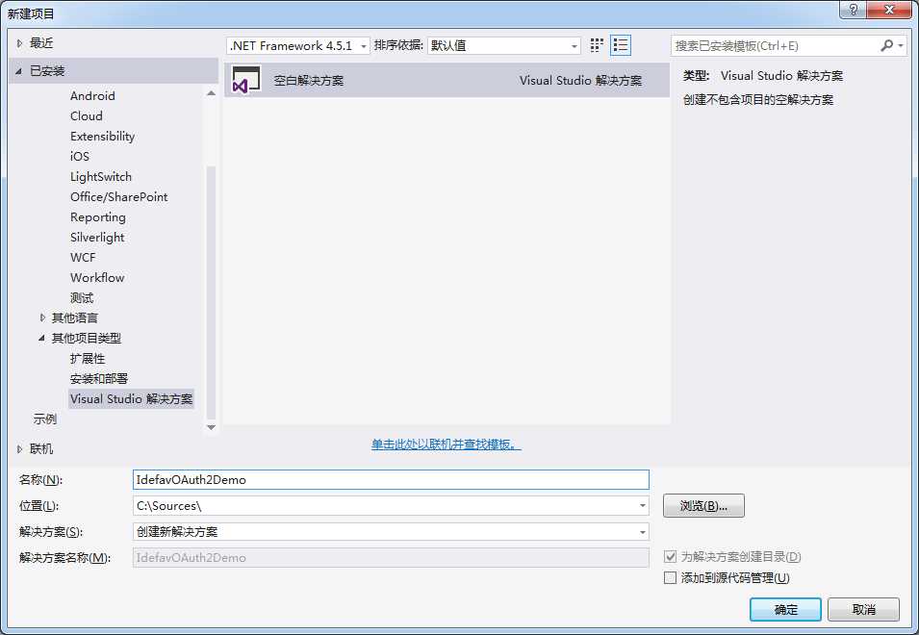Viewport: 919px width, 635px height.
Task: Click the project name input field
Action: click(x=391, y=480)
